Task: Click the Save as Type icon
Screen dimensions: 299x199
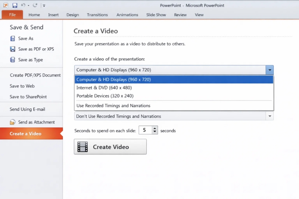Action: [x=12, y=60]
